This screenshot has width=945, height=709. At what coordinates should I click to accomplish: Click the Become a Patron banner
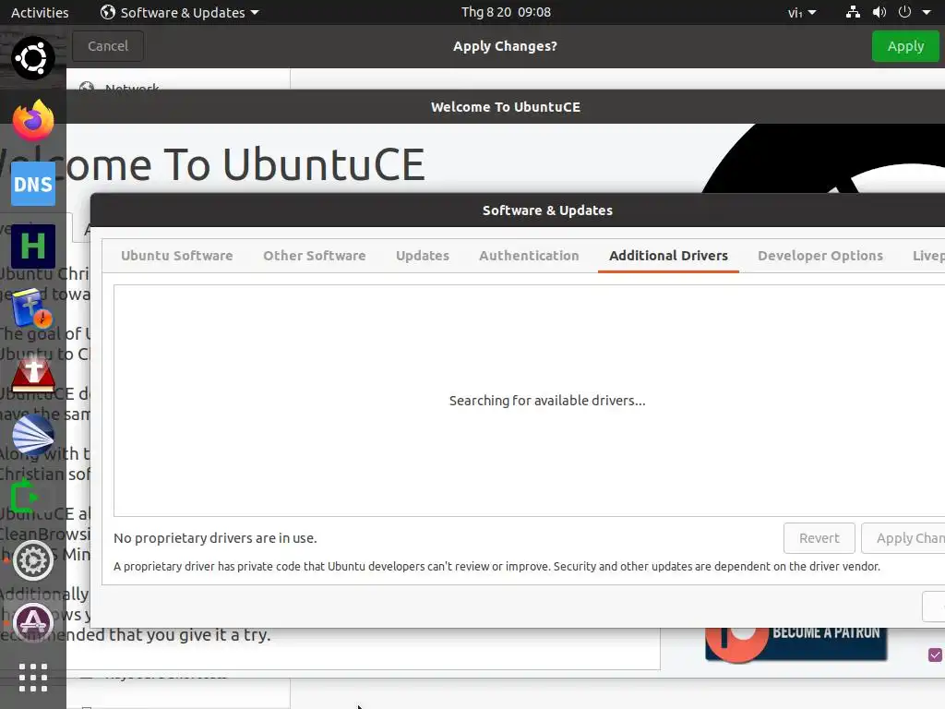pyautogui.click(x=795, y=643)
